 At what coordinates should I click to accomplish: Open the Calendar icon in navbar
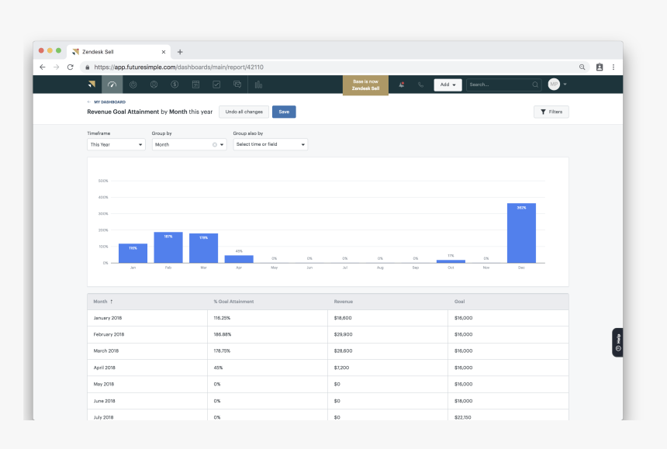coord(195,85)
